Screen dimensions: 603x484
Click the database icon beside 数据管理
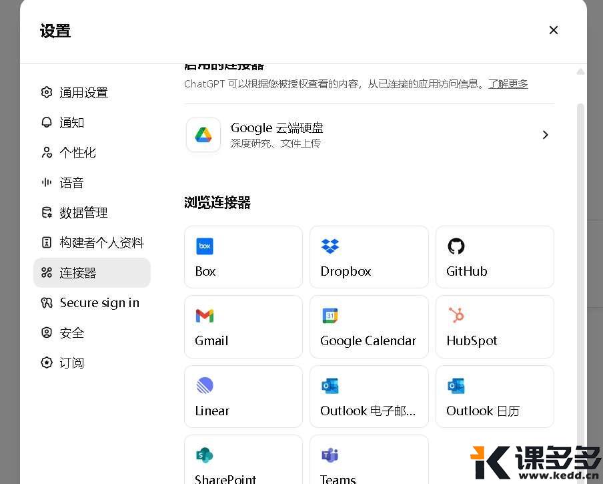click(47, 212)
